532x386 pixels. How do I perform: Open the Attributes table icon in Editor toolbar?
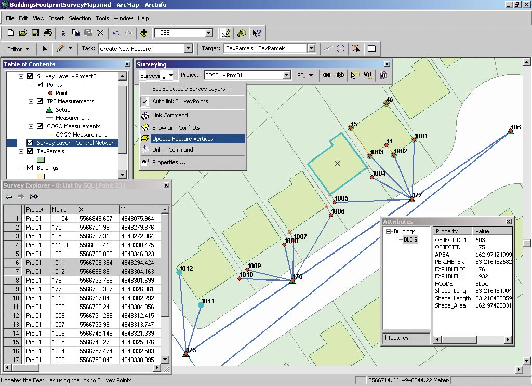(371, 48)
